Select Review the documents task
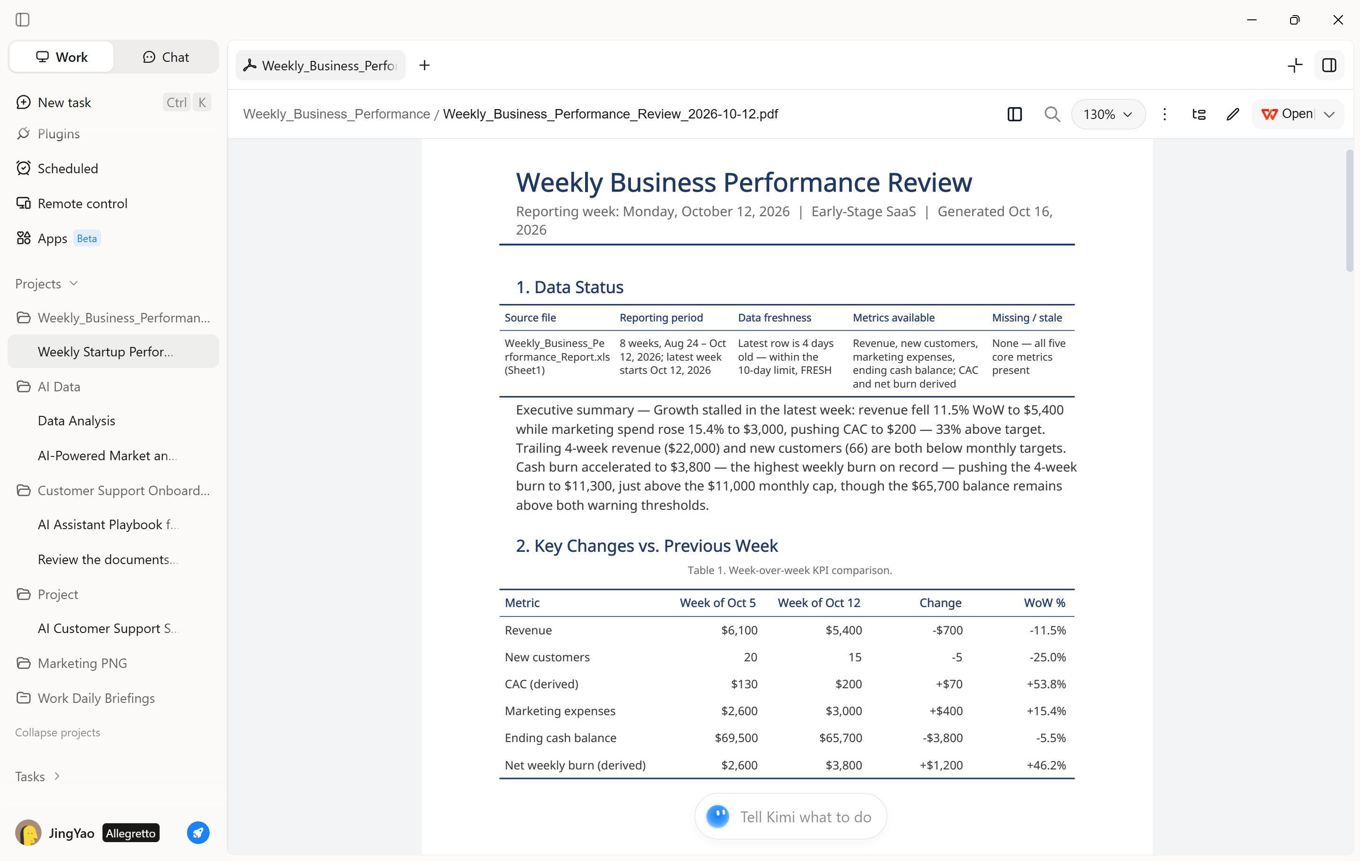 pyautogui.click(x=113, y=559)
